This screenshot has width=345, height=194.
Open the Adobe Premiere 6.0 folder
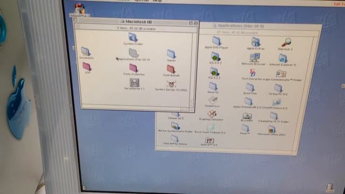pyautogui.click(x=248, y=102)
